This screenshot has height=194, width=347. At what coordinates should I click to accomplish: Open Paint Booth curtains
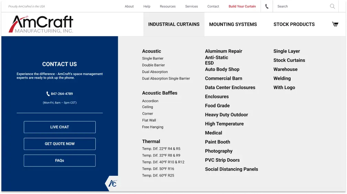(217, 142)
